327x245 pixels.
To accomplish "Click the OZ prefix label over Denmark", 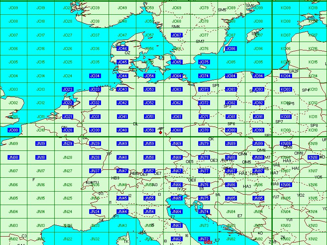I will (x=128, y=53).
